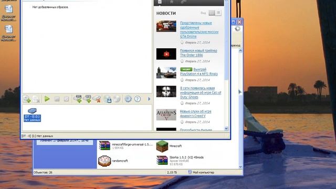Click '2,15 ГБ' size in status bar
336x189 pixels.
[172, 172]
